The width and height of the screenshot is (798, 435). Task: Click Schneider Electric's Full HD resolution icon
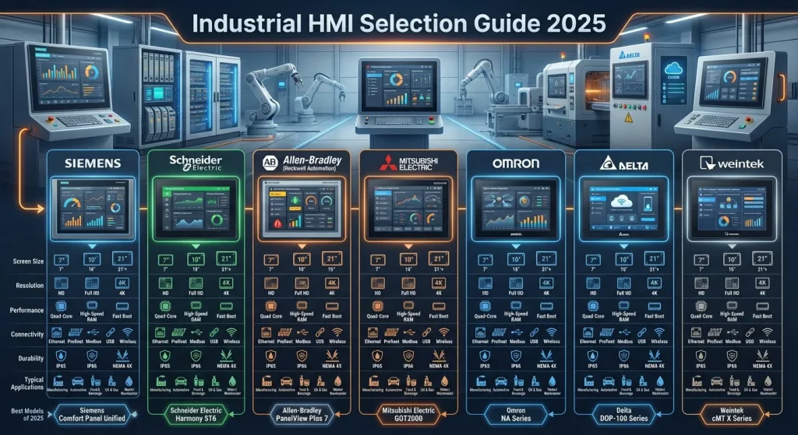point(196,283)
